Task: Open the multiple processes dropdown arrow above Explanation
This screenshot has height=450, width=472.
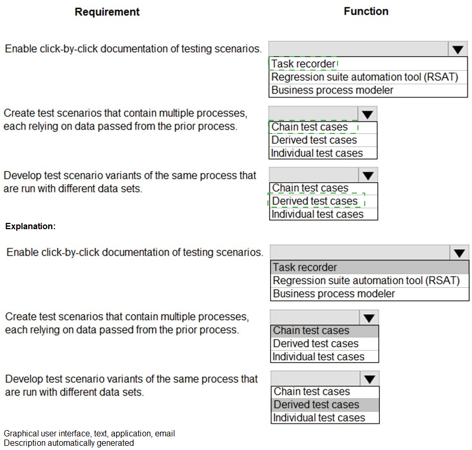Action: tap(368, 114)
